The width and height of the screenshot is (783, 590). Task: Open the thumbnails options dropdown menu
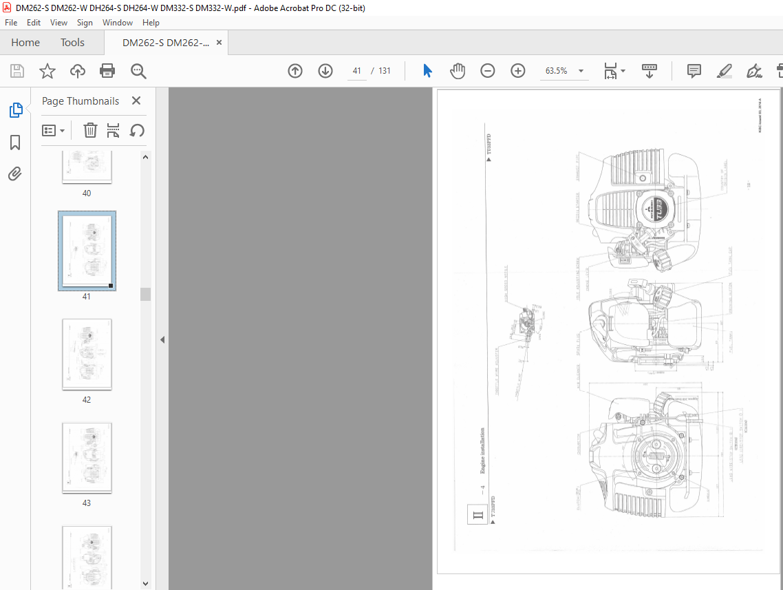pos(54,130)
